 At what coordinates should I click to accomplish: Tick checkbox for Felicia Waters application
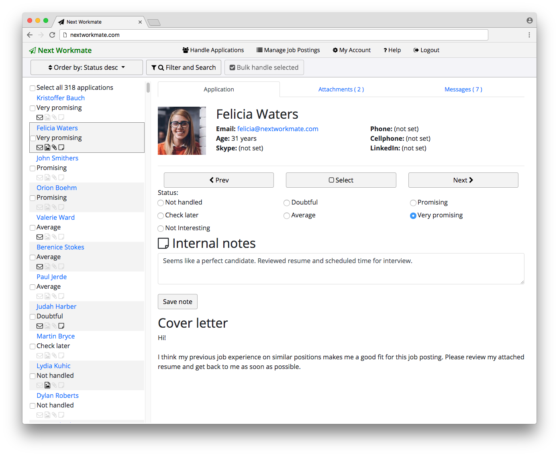[33, 138]
